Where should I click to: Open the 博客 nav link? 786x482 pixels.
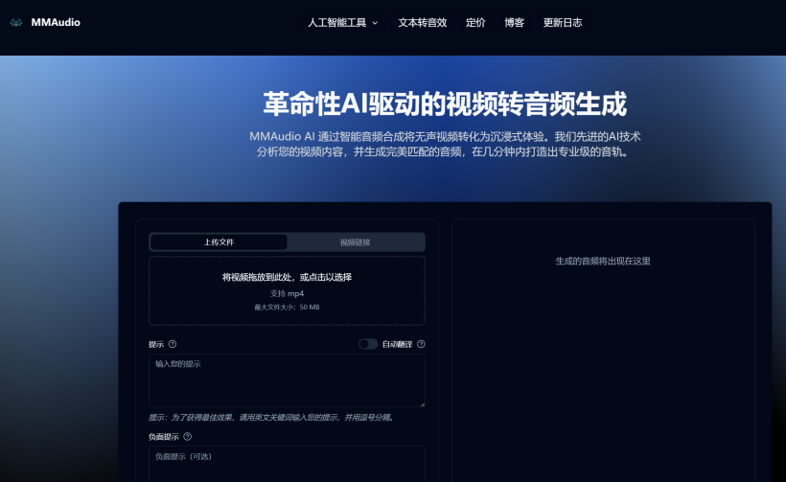[x=515, y=23]
